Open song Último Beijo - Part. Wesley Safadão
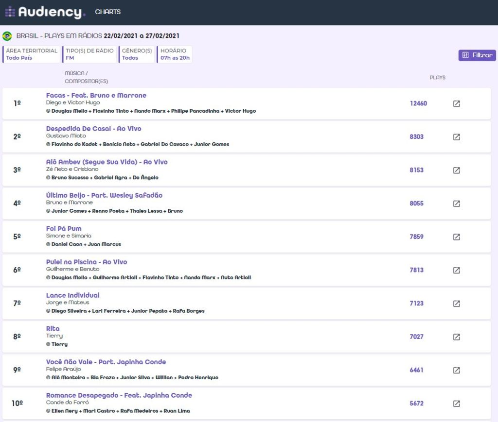 pos(104,195)
